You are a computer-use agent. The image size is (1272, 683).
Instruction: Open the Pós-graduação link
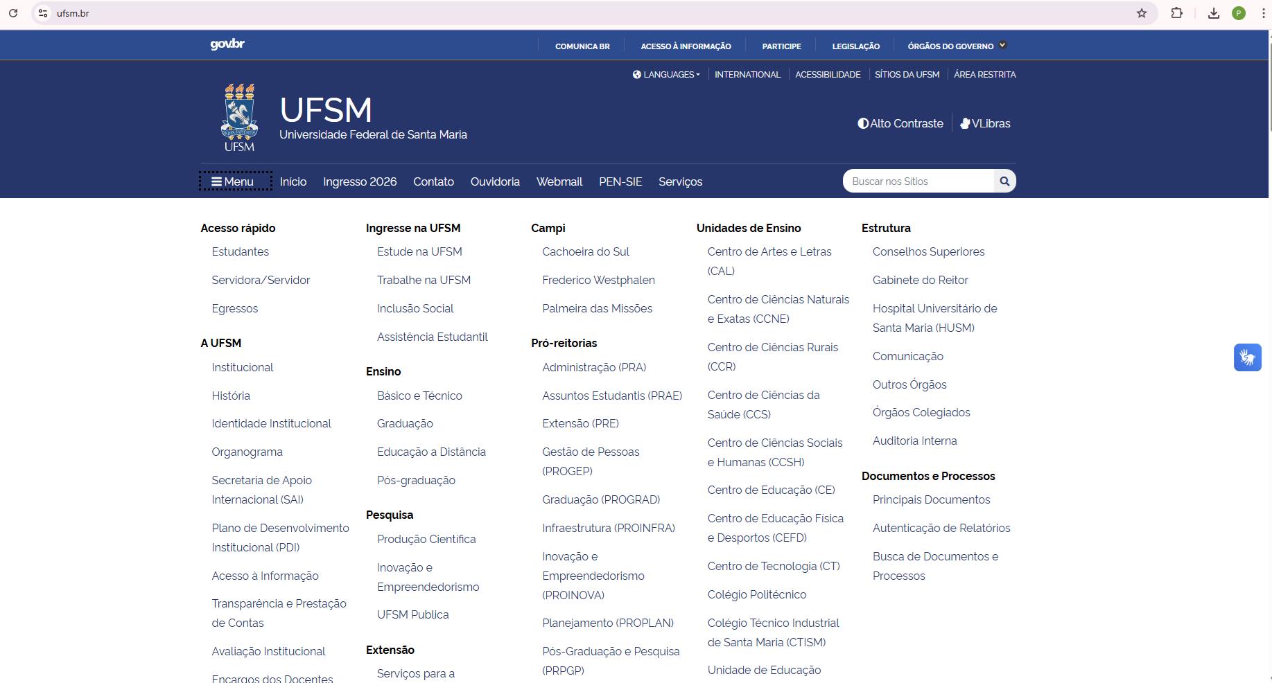point(416,480)
